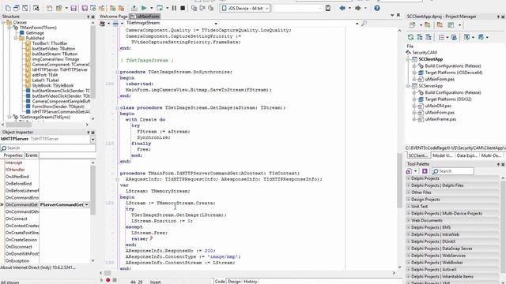
Task: Click the magnifier icon in editor navigation bar
Action: click(x=364, y=23)
